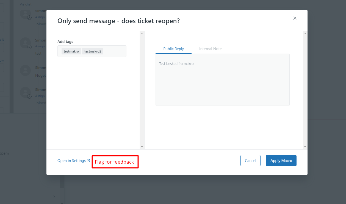Close the macro preview dialog

coord(295,18)
